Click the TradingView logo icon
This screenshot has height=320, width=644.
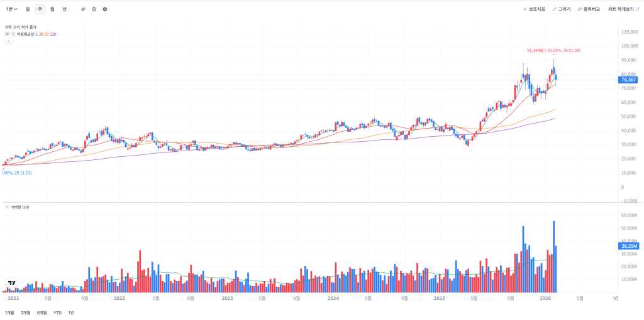[11, 282]
